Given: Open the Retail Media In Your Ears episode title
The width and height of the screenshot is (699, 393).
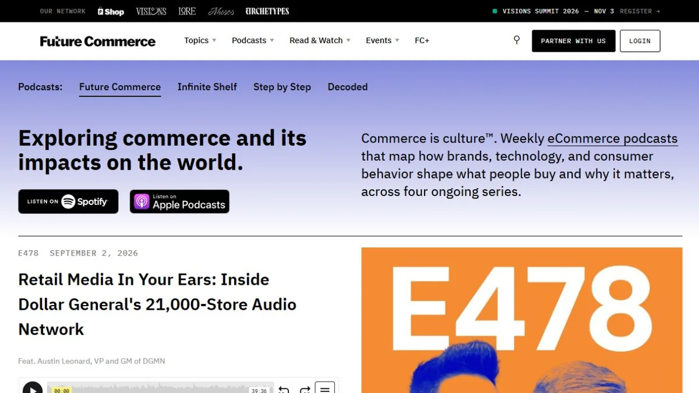Looking at the screenshot, I should 157,305.
